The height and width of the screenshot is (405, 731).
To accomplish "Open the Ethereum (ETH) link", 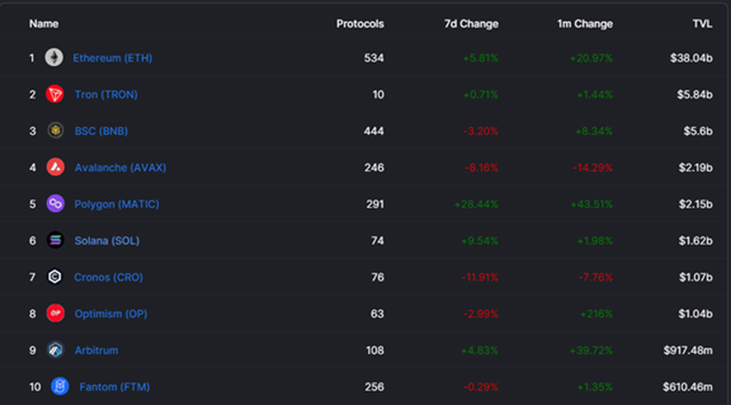I will click(113, 58).
